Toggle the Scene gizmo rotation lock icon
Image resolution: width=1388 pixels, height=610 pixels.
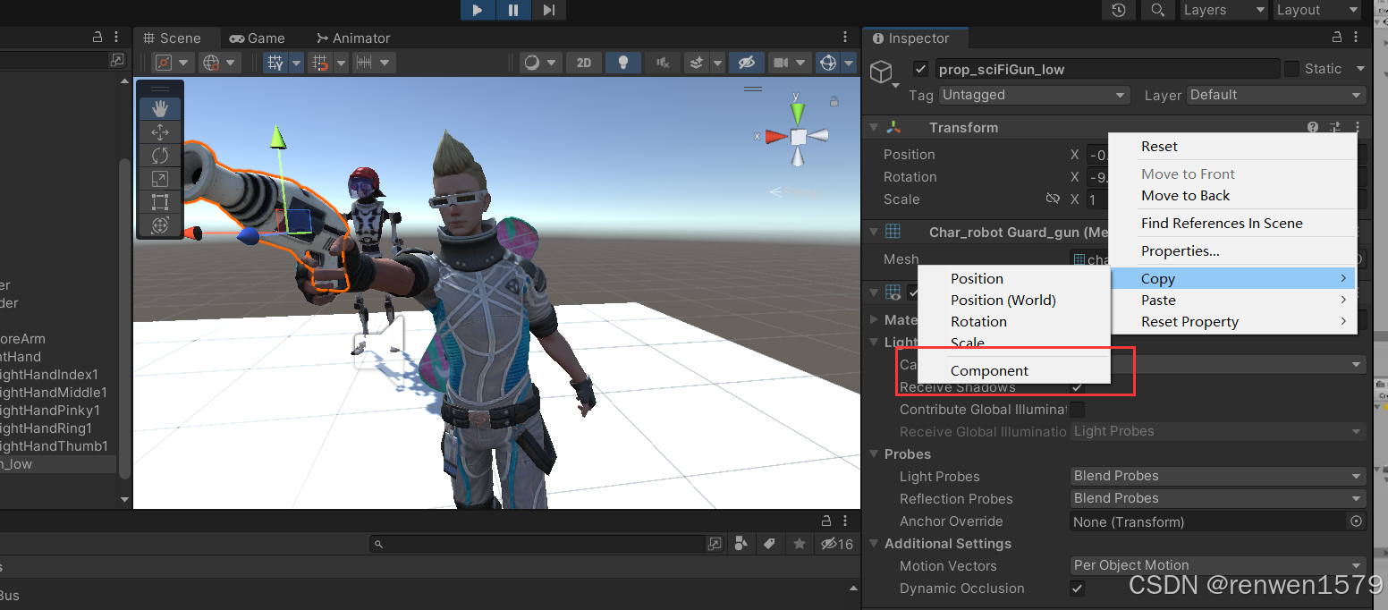(x=834, y=101)
